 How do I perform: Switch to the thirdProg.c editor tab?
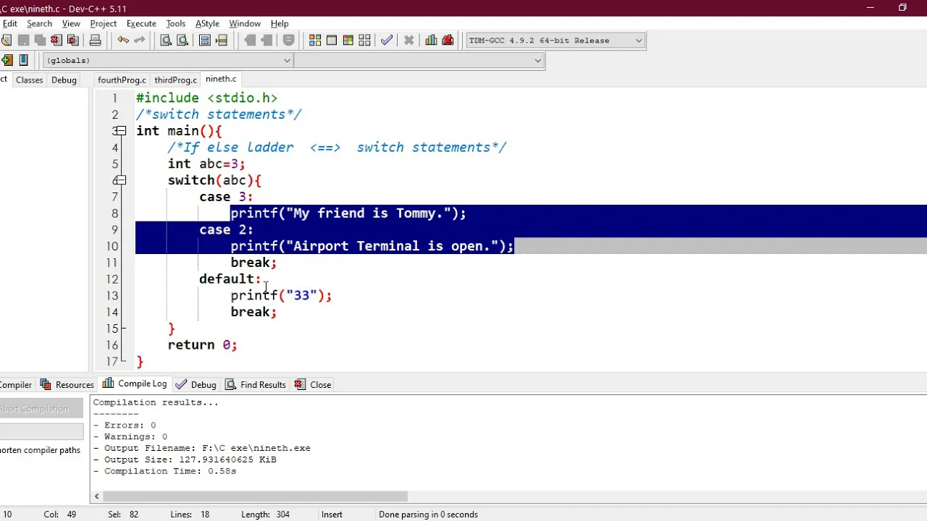pos(175,80)
